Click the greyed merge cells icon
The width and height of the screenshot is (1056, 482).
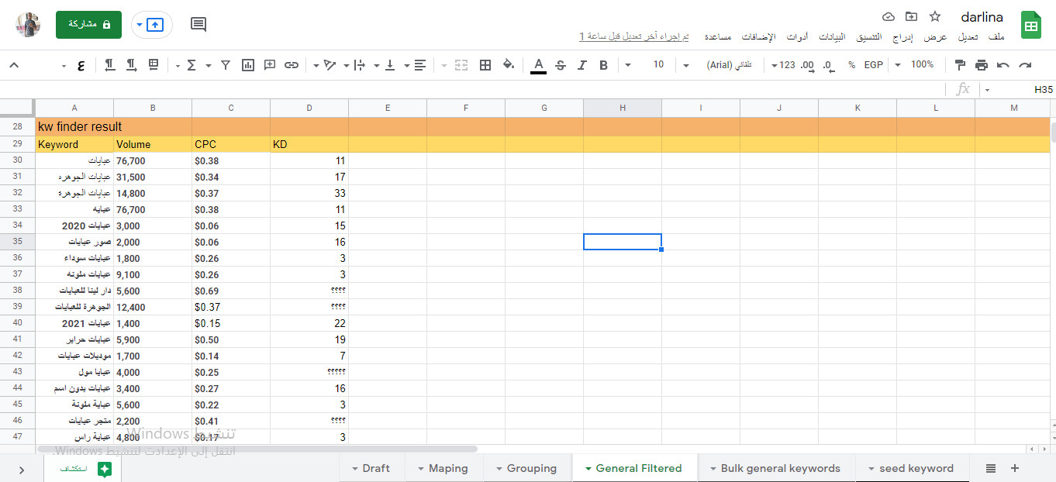coord(461,65)
